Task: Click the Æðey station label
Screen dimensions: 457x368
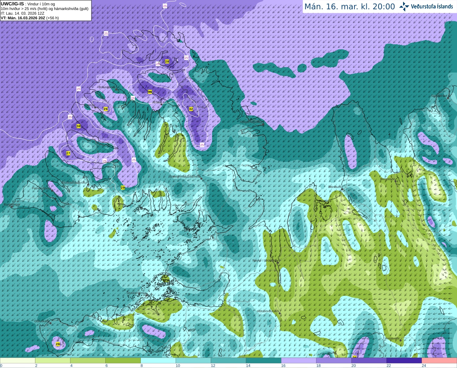Action: (x=157, y=102)
